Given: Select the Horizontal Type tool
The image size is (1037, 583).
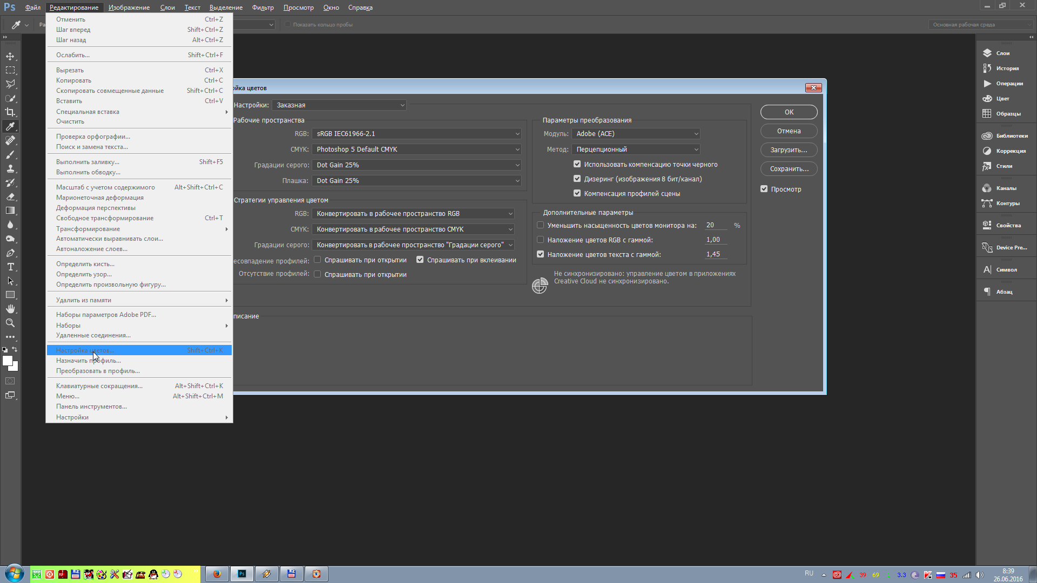Looking at the screenshot, I should click(x=10, y=267).
